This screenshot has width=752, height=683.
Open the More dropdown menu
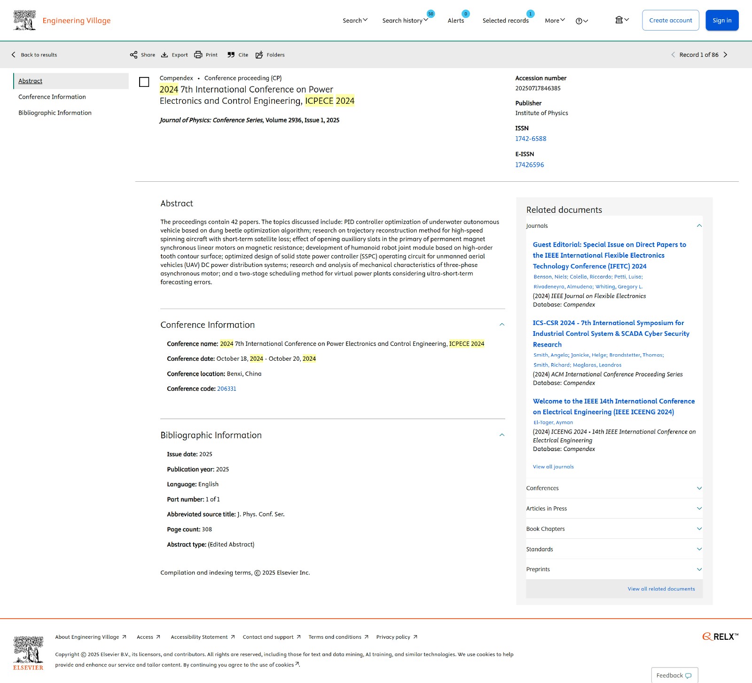tap(555, 20)
